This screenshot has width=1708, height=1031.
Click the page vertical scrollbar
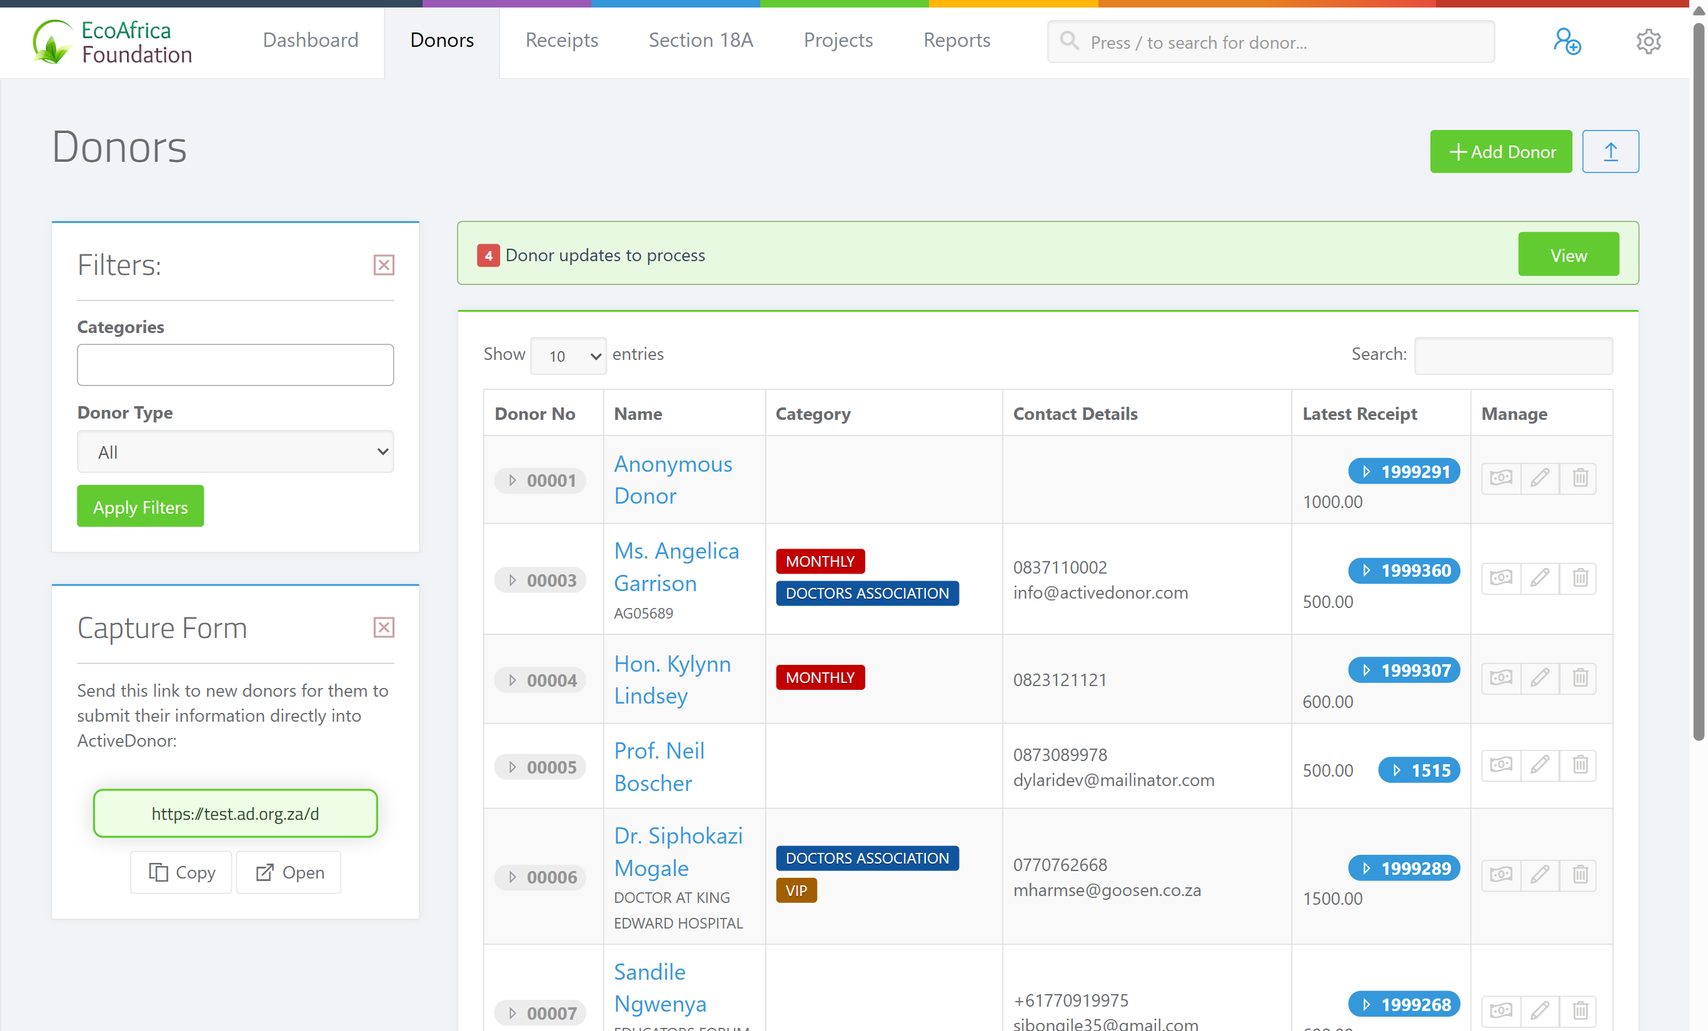[x=1698, y=381]
